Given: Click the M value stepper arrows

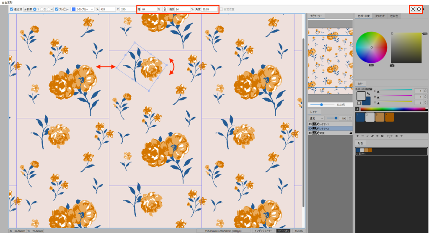Looking at the screenshot, I should click(425, 97).
